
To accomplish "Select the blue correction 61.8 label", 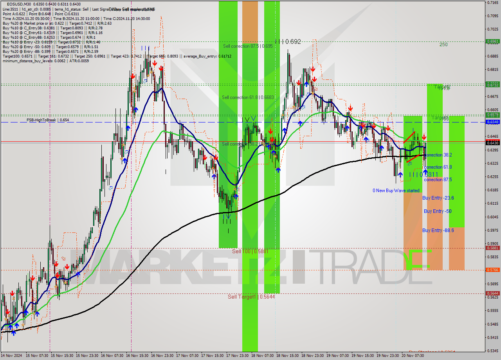I will [438, 167].
